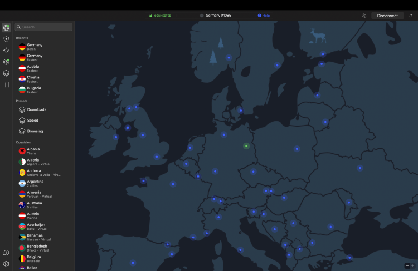This screenshot has height=271, width=418.
Task: Select recent Croatia Fastest connection
Action: (43, 79)
